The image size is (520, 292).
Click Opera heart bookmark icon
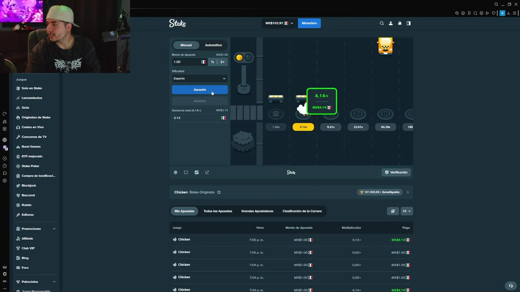494,13
